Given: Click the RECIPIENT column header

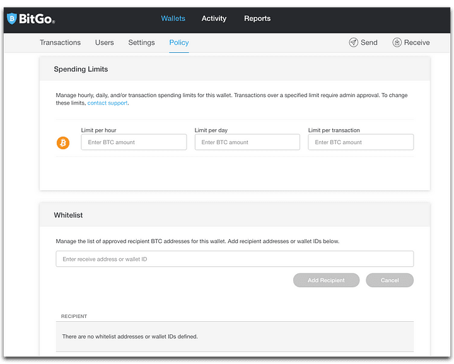Looking at the screenshot, I should pos(74,316).
